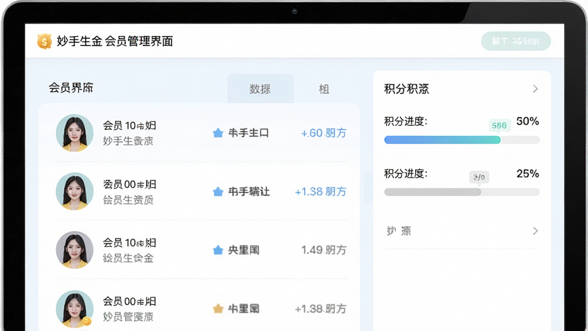Open avatar of the 串手生口 row's neighbor +1.38 blue row
588x331 pixels.
(x=75, y=191)
